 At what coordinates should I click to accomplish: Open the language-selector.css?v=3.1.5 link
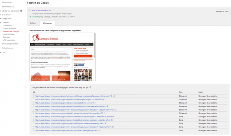[75, 96]
